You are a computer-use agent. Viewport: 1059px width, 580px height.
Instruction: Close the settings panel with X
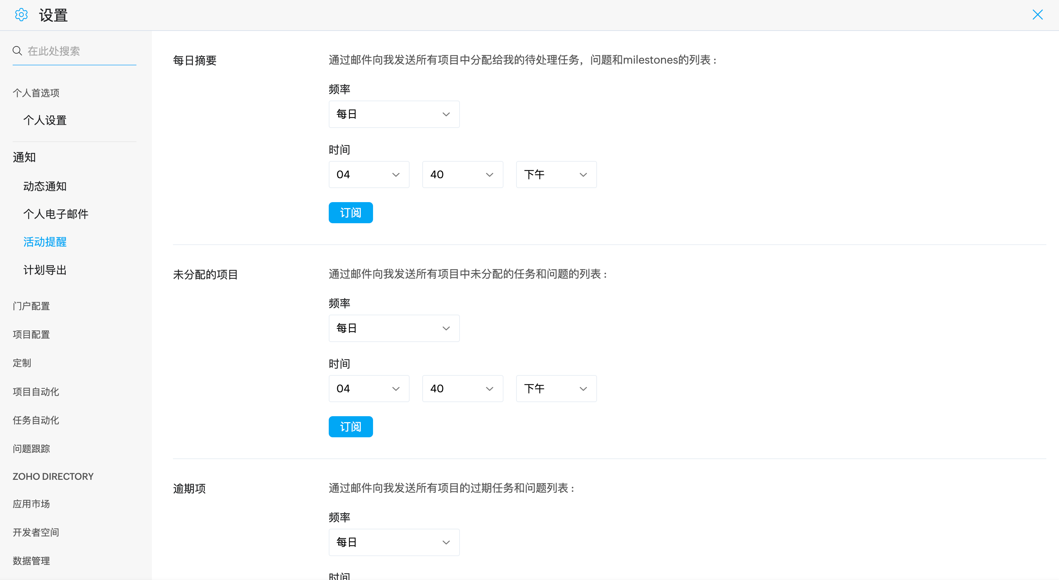point(1037,15)
